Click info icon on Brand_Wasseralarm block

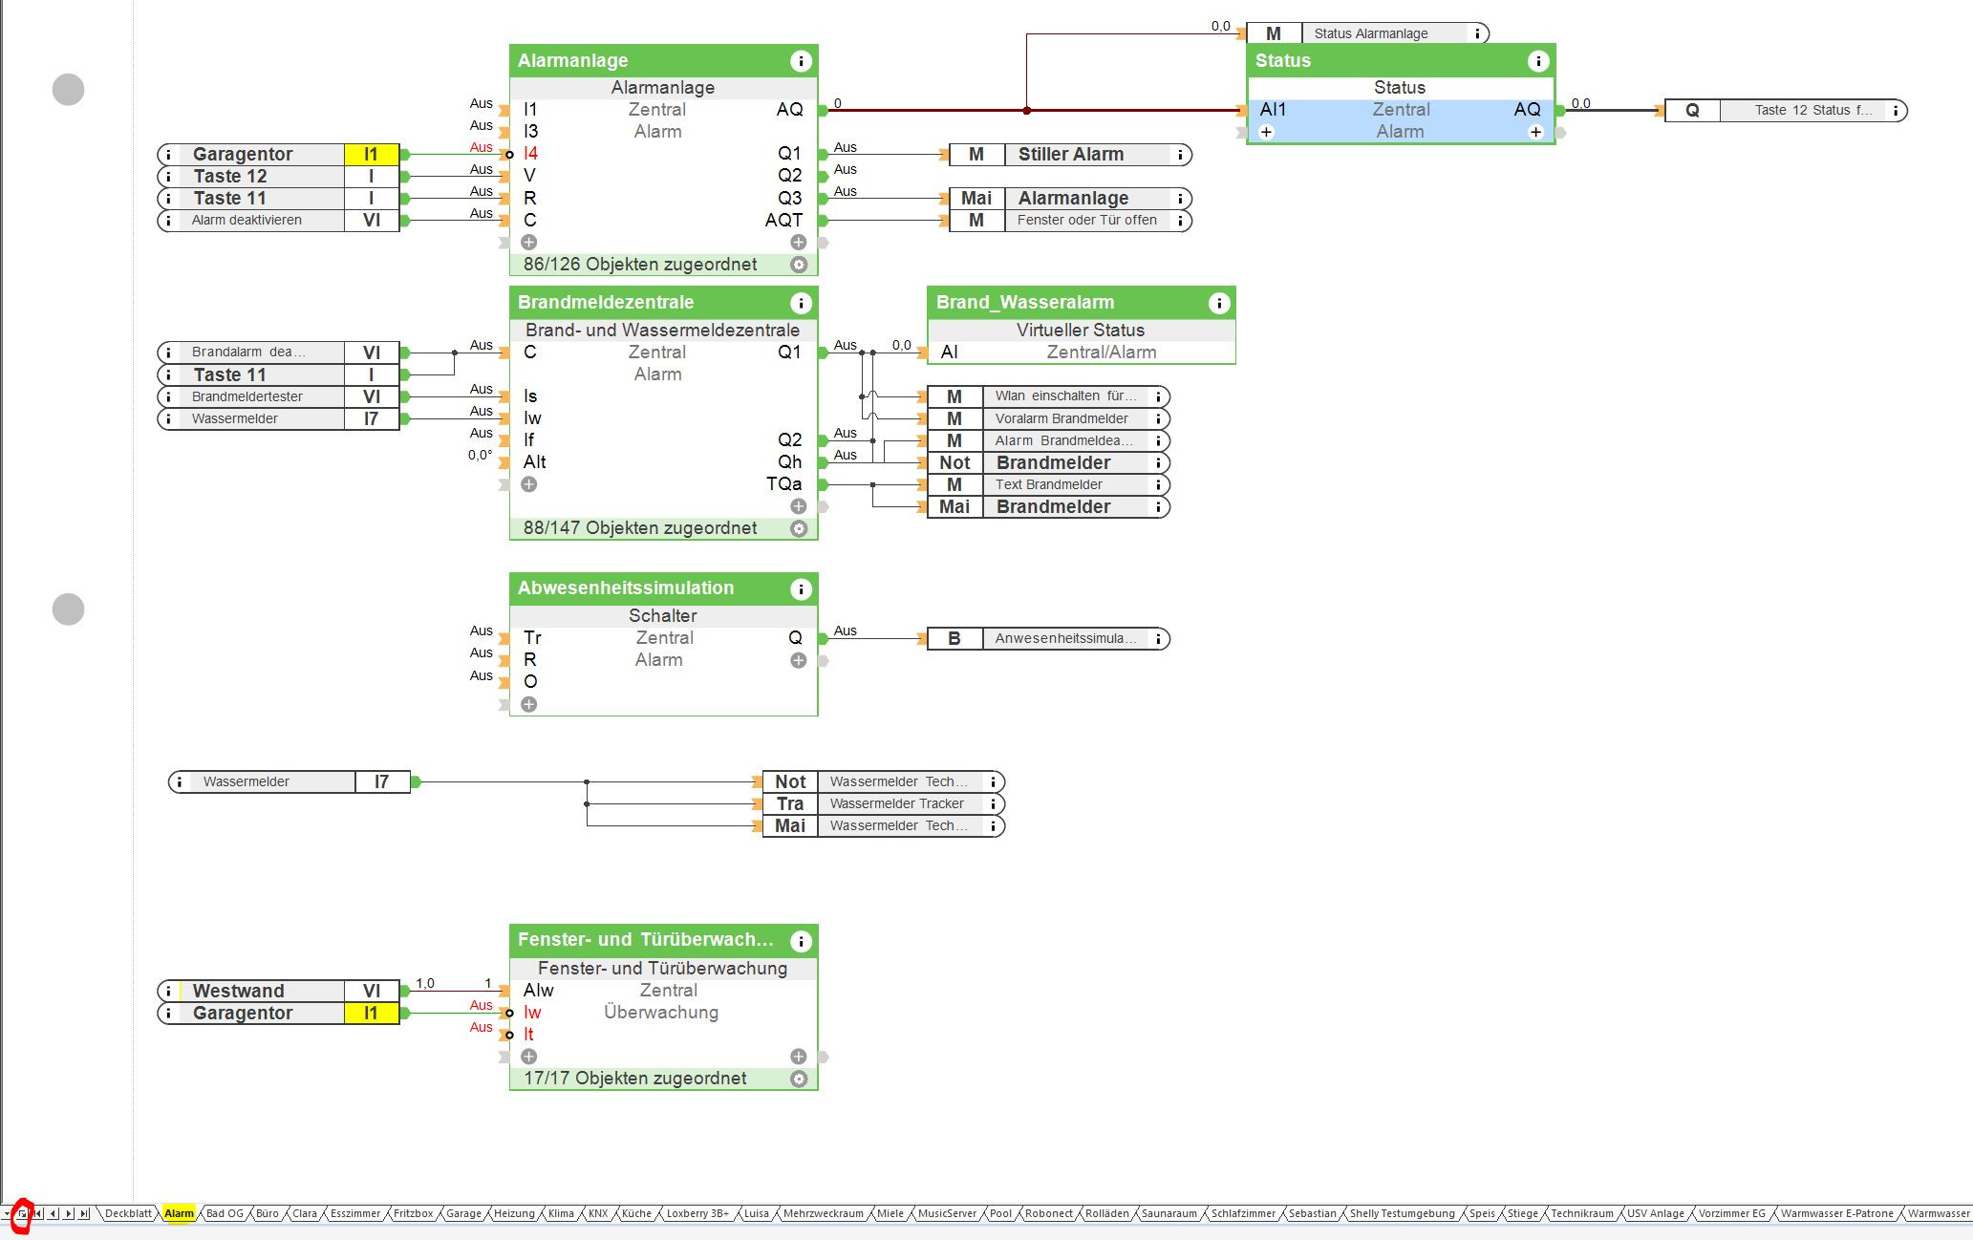tap(1218, 303)
